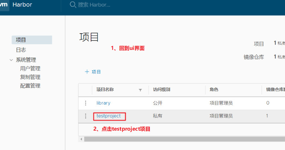Sort by 角色 column header
This screenshot has width=285, height=150.
[214, 89]
